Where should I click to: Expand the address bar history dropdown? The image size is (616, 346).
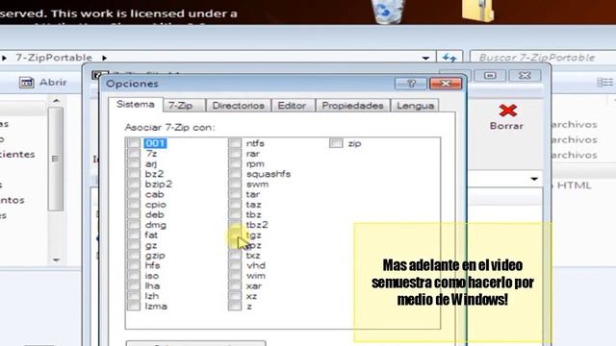[425, 58]
